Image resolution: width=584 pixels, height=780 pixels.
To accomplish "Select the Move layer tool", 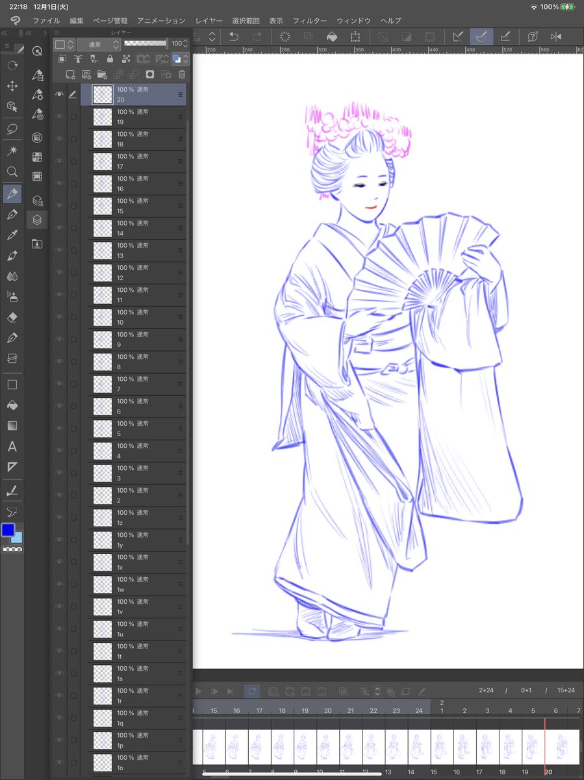I will (12, 86).
